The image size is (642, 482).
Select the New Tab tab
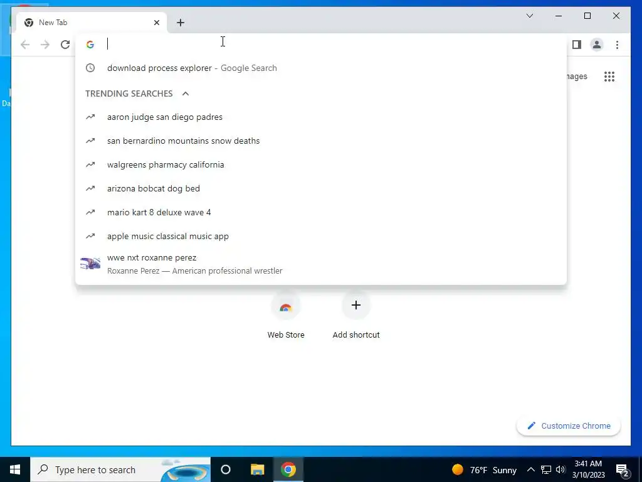(92, 23)
